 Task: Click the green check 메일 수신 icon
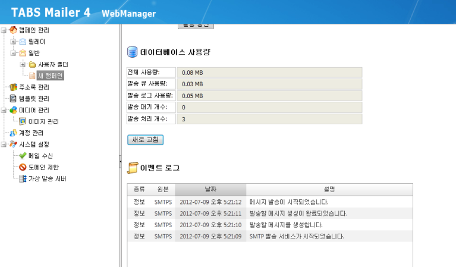(23, 155)
